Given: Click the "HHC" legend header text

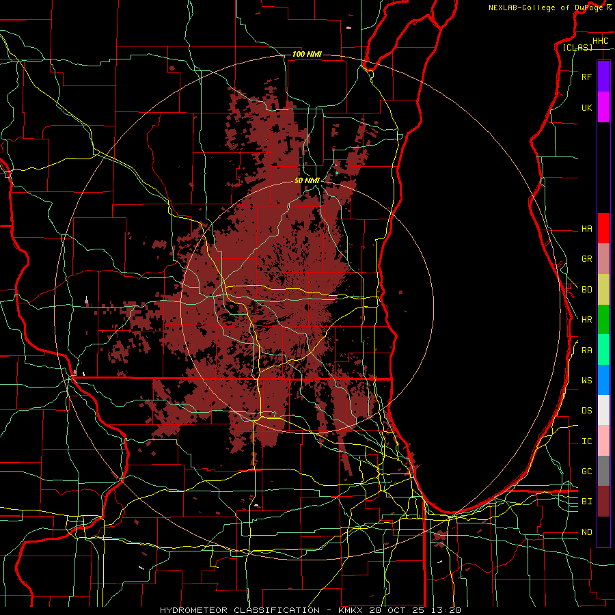Looking at the screenshot, I should click(x=600, y=40).
